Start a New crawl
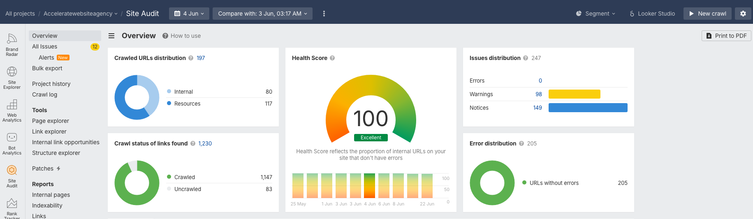Viewport: 753px width, 219px height. pos(707,14)
